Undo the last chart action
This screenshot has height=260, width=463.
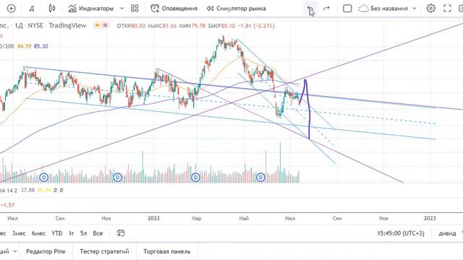pyautogui.click(x=310, y=9)
